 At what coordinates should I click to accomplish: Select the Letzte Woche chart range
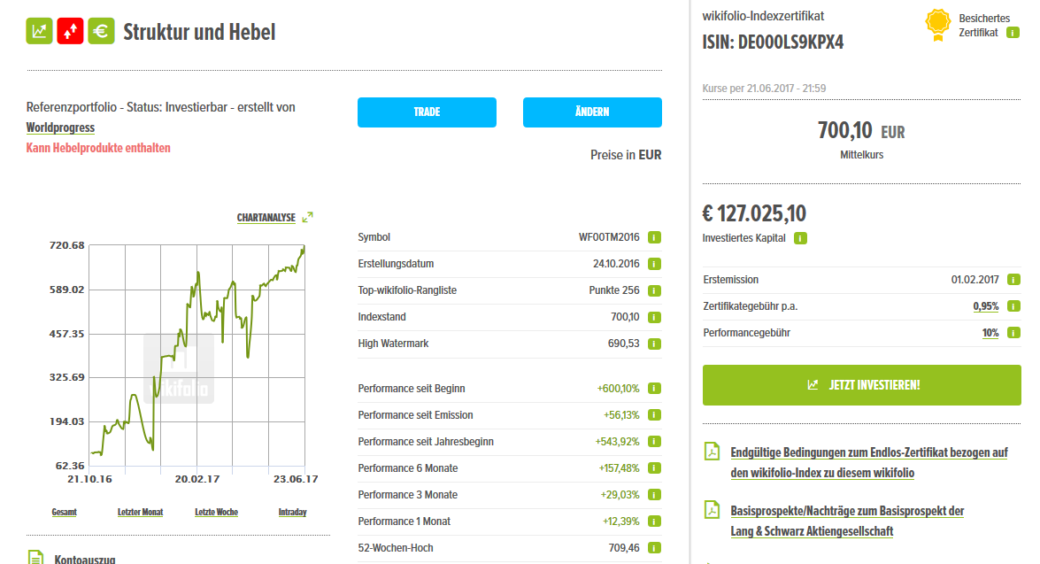[x=216, y=512]
